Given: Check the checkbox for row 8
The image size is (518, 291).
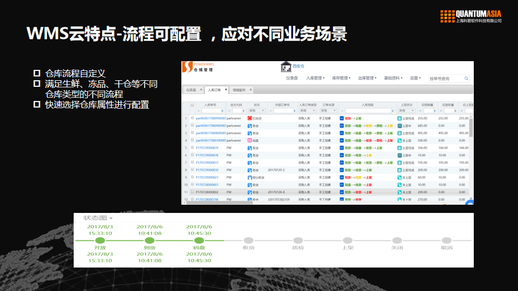Looking at the screenshot, I should pos(192,170).
